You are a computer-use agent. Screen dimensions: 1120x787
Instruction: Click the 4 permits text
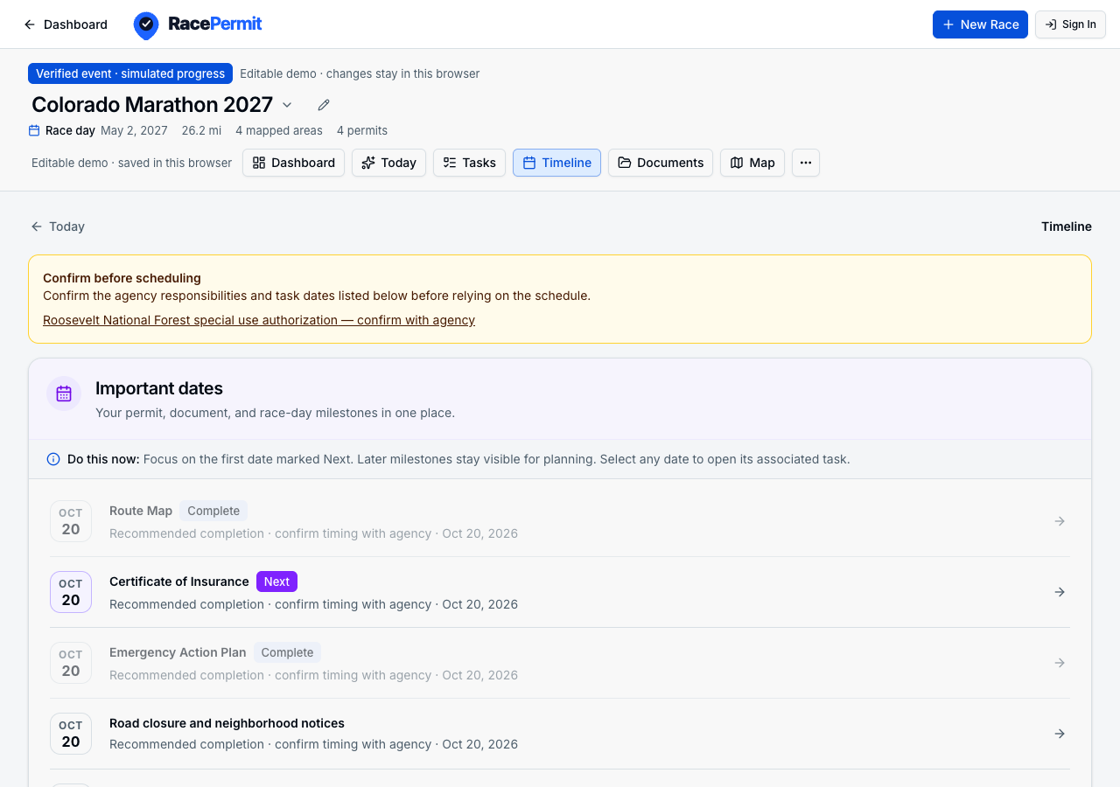coord(362,130)
